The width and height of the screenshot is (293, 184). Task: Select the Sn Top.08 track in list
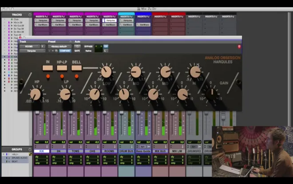19,29
